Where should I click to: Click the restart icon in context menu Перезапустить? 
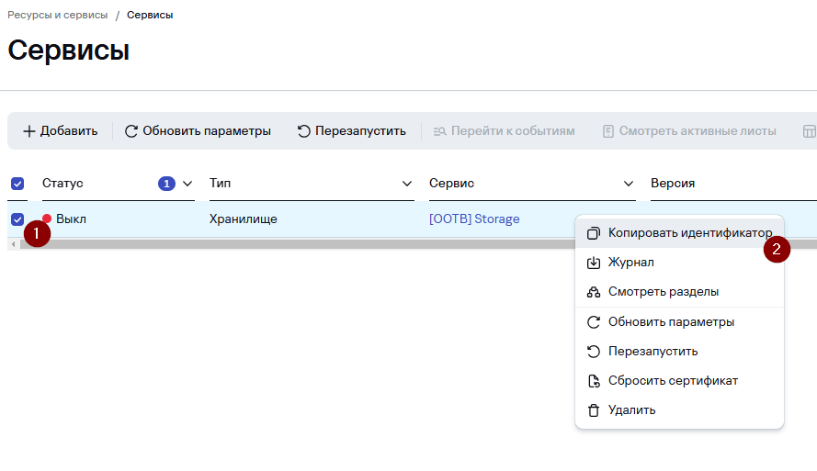(x=594, y=352)
